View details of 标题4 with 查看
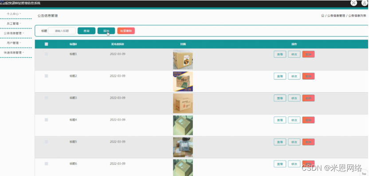Image resolution: width=369 pixels, height=176 pixels. (x=280, y=120)
